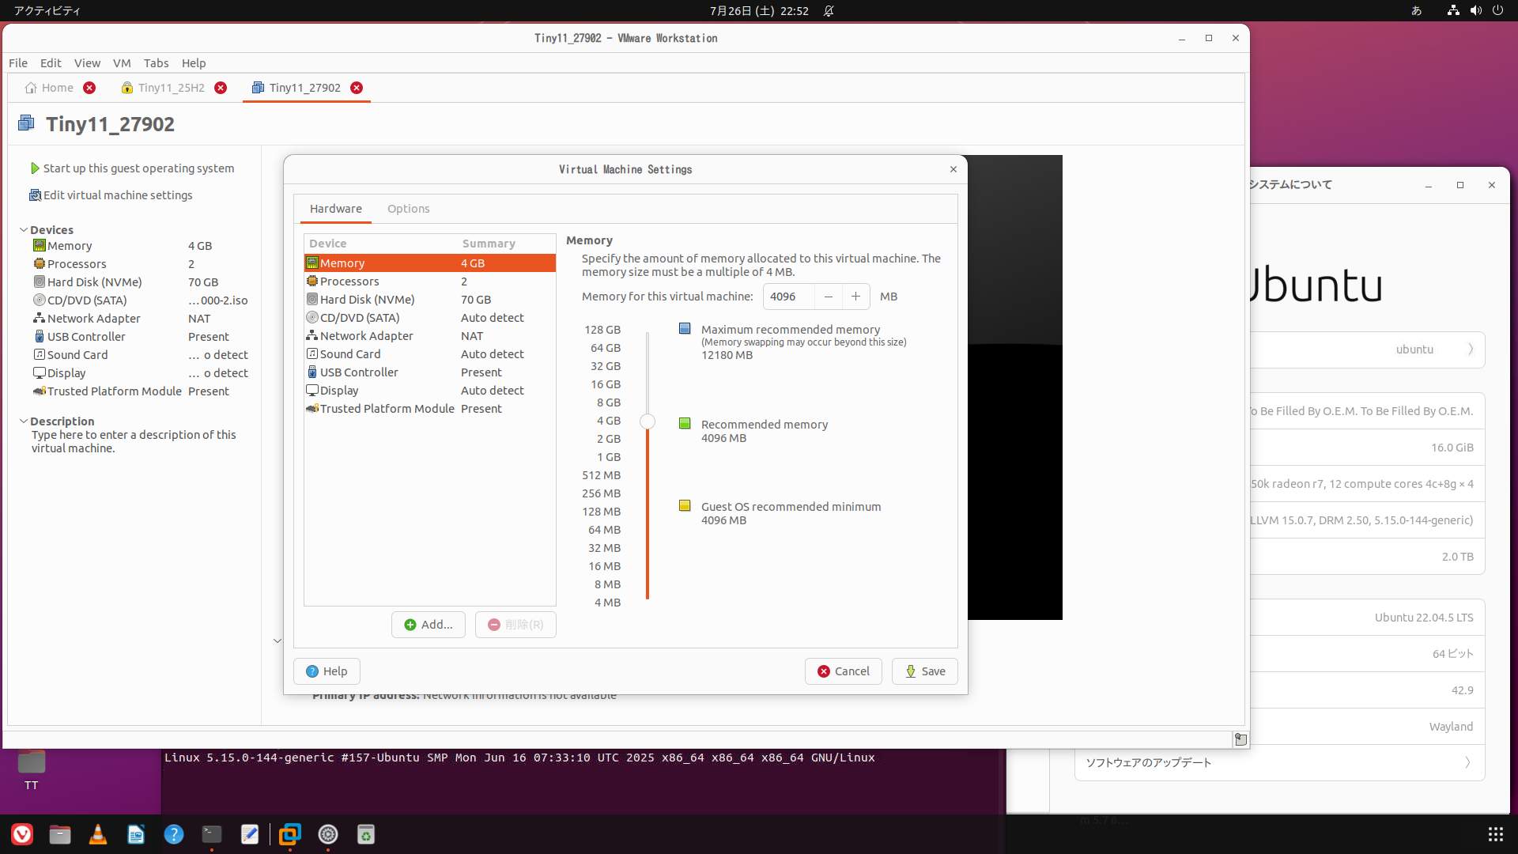
Task: Select Trusted Platform Module in the settings list
Action: click(429, 409)
